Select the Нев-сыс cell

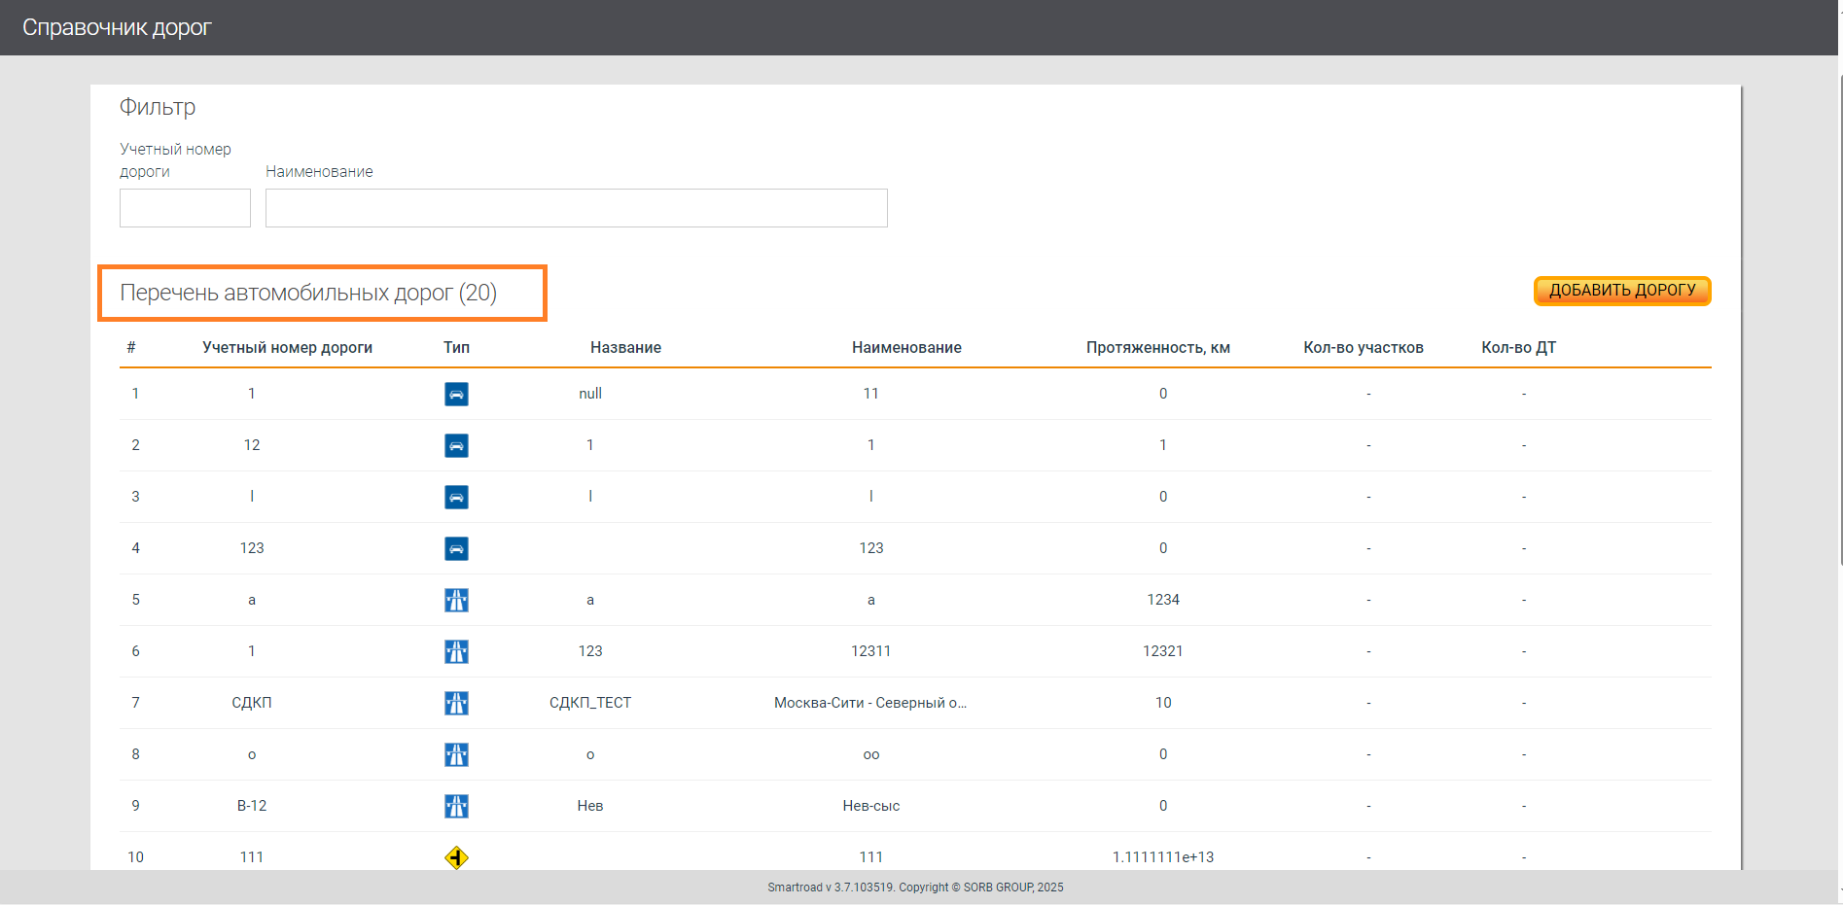click(871, 806)
